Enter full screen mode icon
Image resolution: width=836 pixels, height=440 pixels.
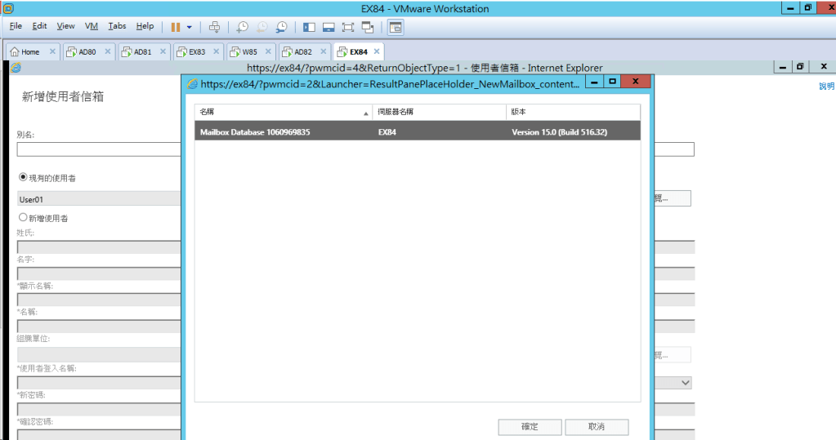(348, 27)
